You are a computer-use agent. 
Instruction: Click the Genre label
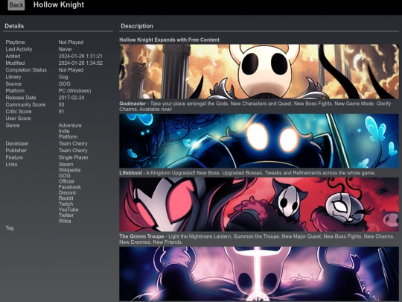coord(13,125)
